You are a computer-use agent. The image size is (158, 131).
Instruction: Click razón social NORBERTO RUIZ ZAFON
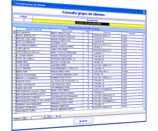(x=61, y=78)
